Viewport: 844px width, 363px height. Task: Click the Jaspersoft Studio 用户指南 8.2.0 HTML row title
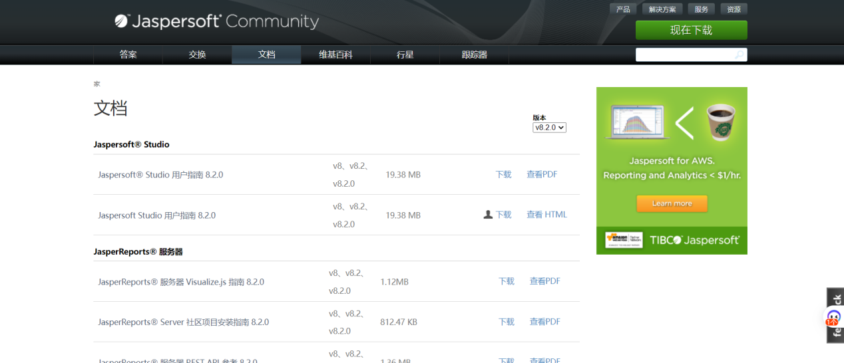pyautogui.click(x=156, y=215)
